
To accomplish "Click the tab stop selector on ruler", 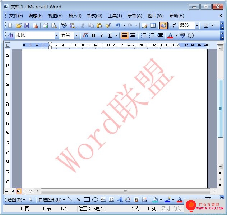I will point(8,45).
